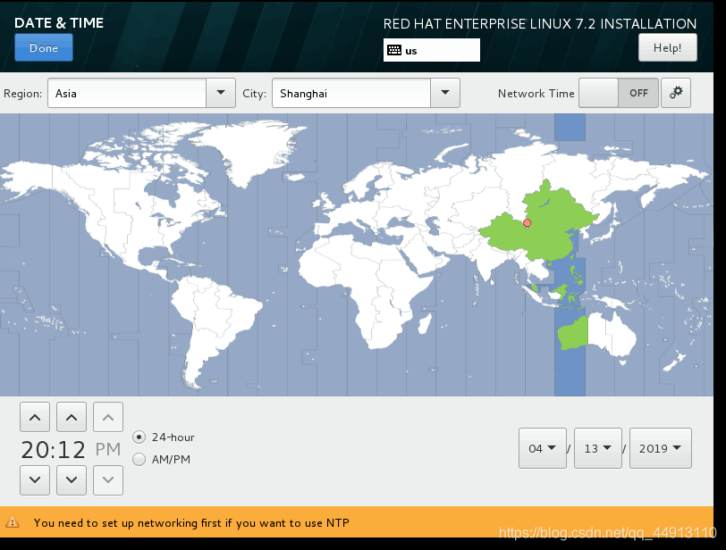Click the DATE & TIME heading
The image size is (726, 550).
(x=59, y=23)
